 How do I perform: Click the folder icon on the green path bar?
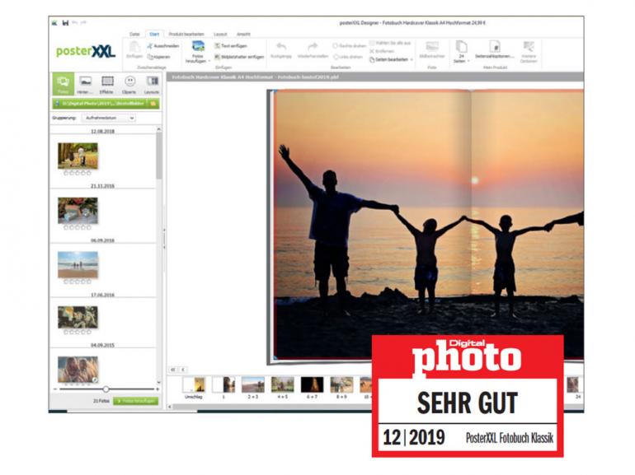coord(153,104)
